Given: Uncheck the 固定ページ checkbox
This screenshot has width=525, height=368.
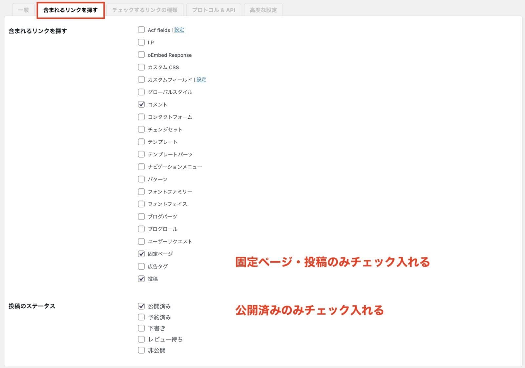Looking at the screenshot, I should [141, 254].
